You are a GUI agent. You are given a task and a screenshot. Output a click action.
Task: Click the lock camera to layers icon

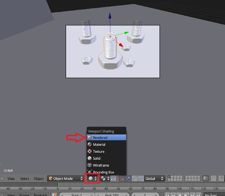click(206, 178)
